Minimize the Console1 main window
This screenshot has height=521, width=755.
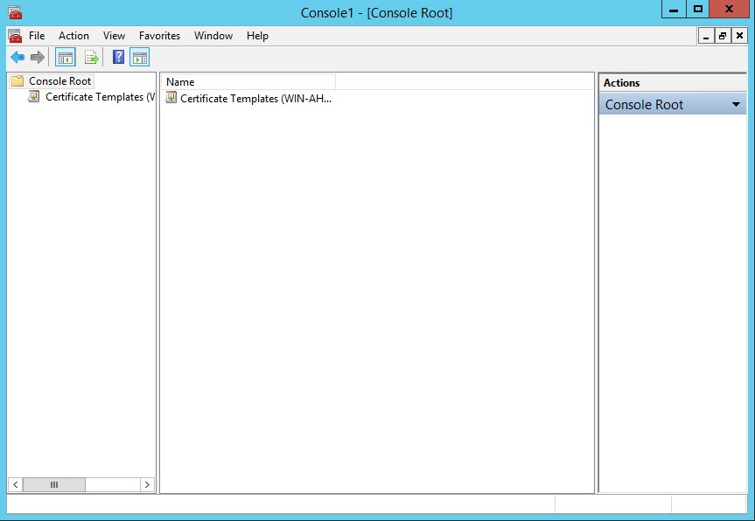pyautogui.click(x=674, y=9)
